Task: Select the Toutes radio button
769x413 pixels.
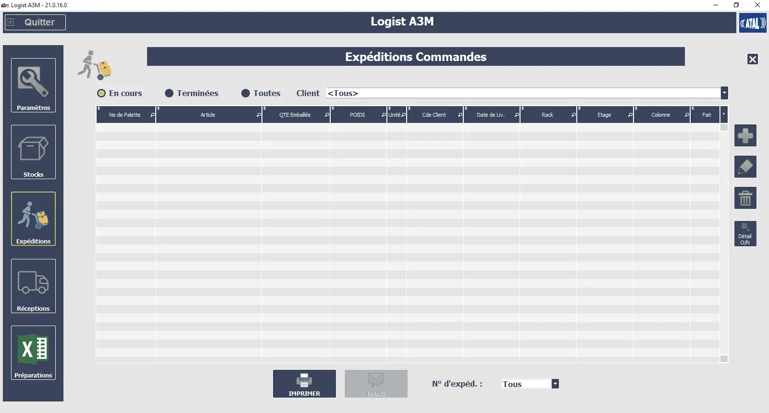Action: [246, 93]
